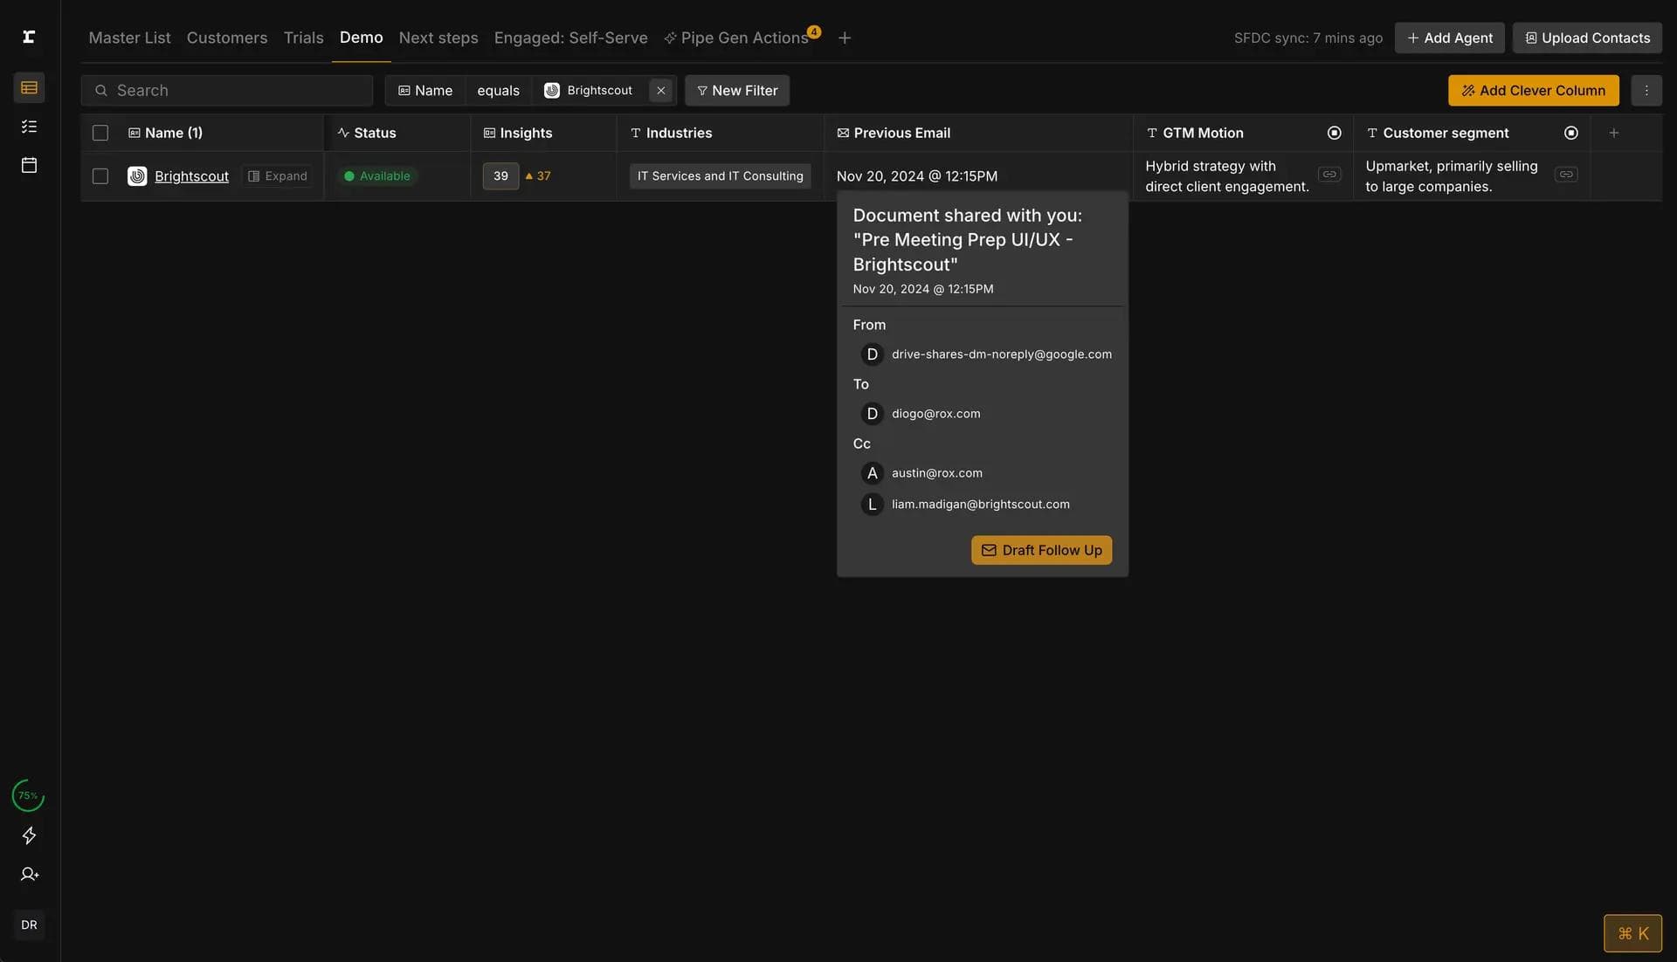This screenshot has height=962, width=1677.
Task: Click the Draft Follow Up button
Action: coord(1041,550)
